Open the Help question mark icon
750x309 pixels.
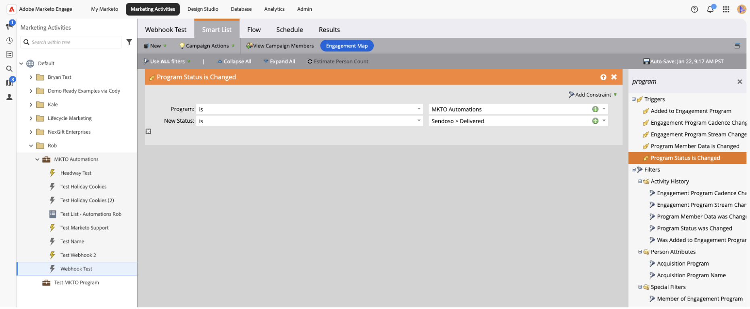coord(694,9)
